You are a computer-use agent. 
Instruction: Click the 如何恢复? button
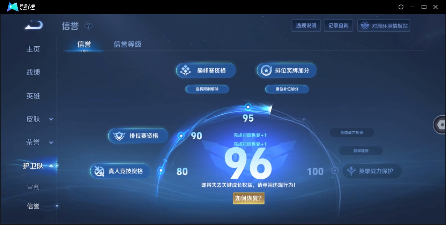pos(249,199)
